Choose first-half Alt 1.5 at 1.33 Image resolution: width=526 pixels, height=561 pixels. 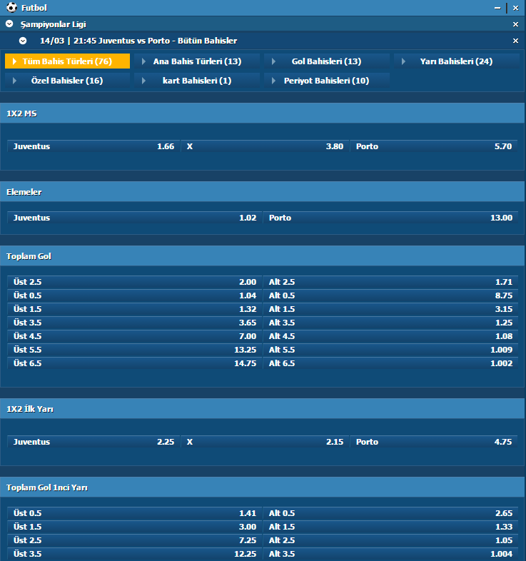pos(390,527)
